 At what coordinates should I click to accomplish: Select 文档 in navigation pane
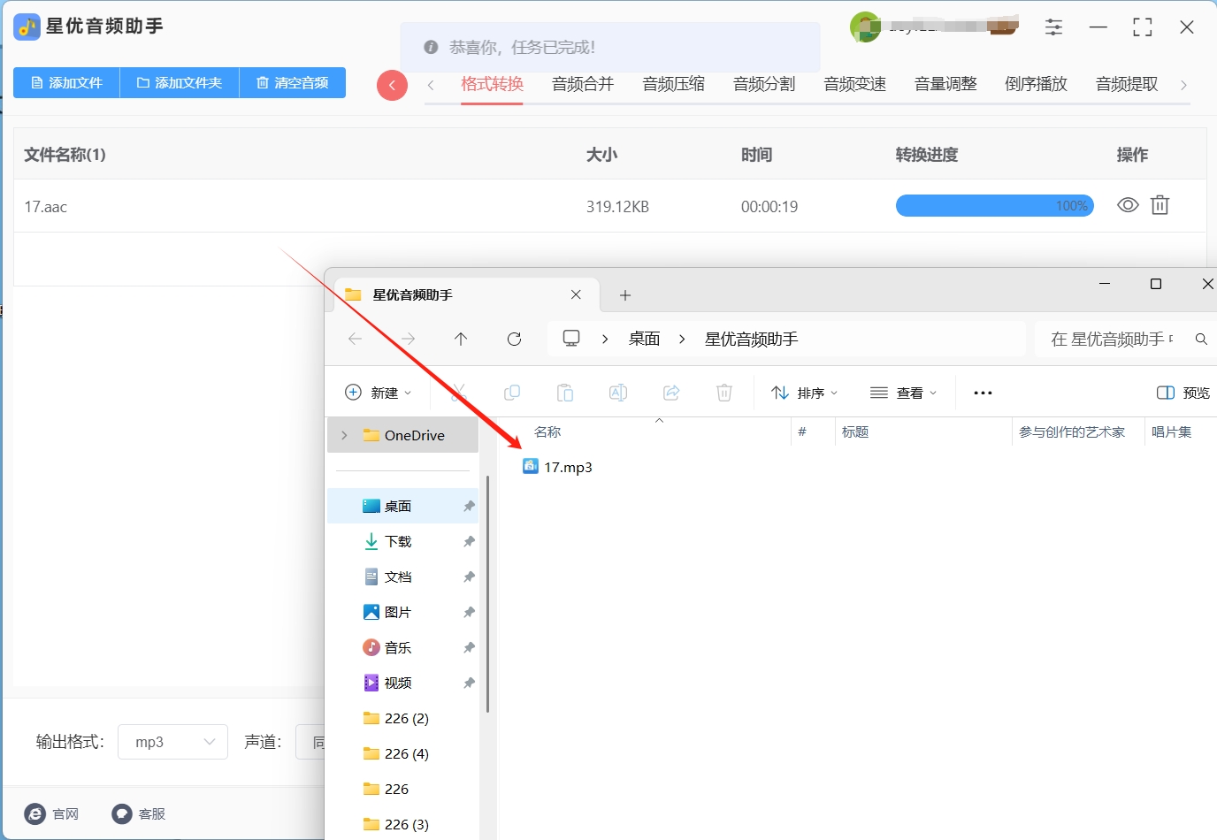tap(403, 577)
